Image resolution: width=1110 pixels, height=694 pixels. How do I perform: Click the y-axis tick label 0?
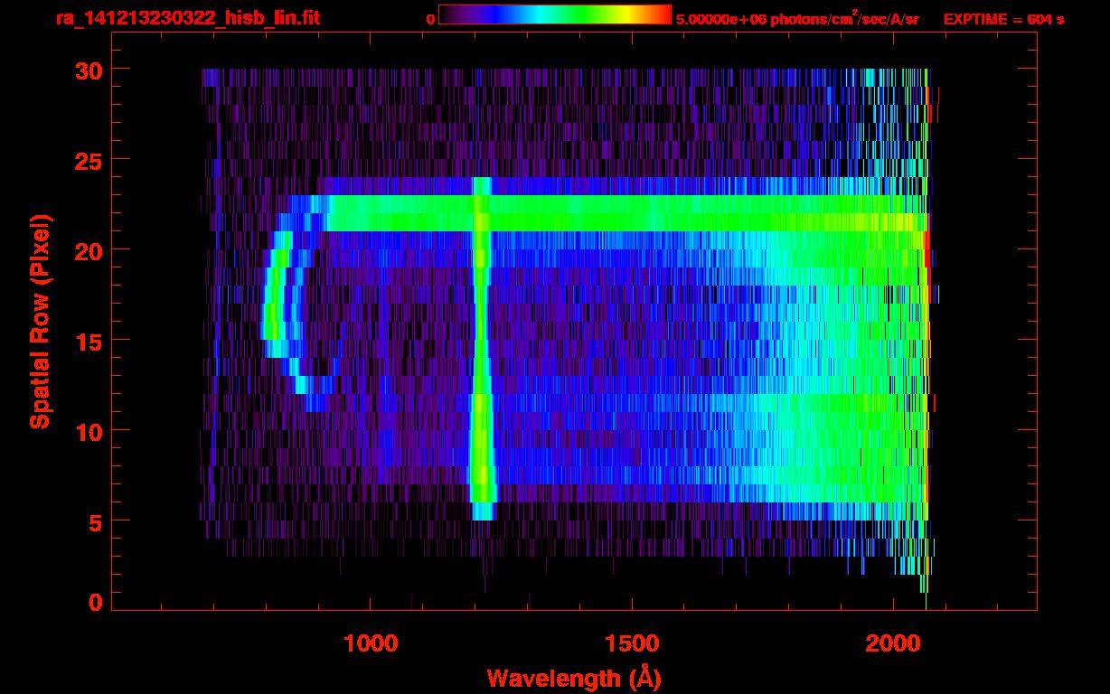point(94,602)
